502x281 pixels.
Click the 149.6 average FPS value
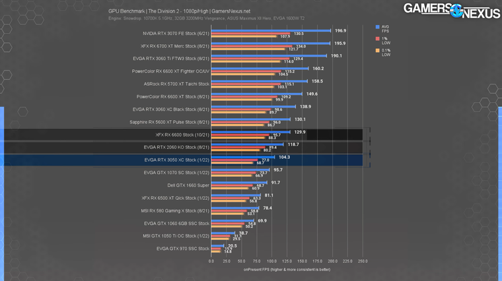[x=312, y=94]
